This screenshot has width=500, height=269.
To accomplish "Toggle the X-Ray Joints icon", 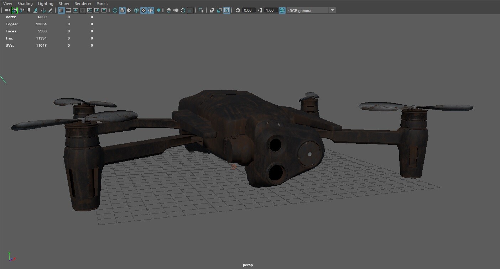I will point(226,10).
